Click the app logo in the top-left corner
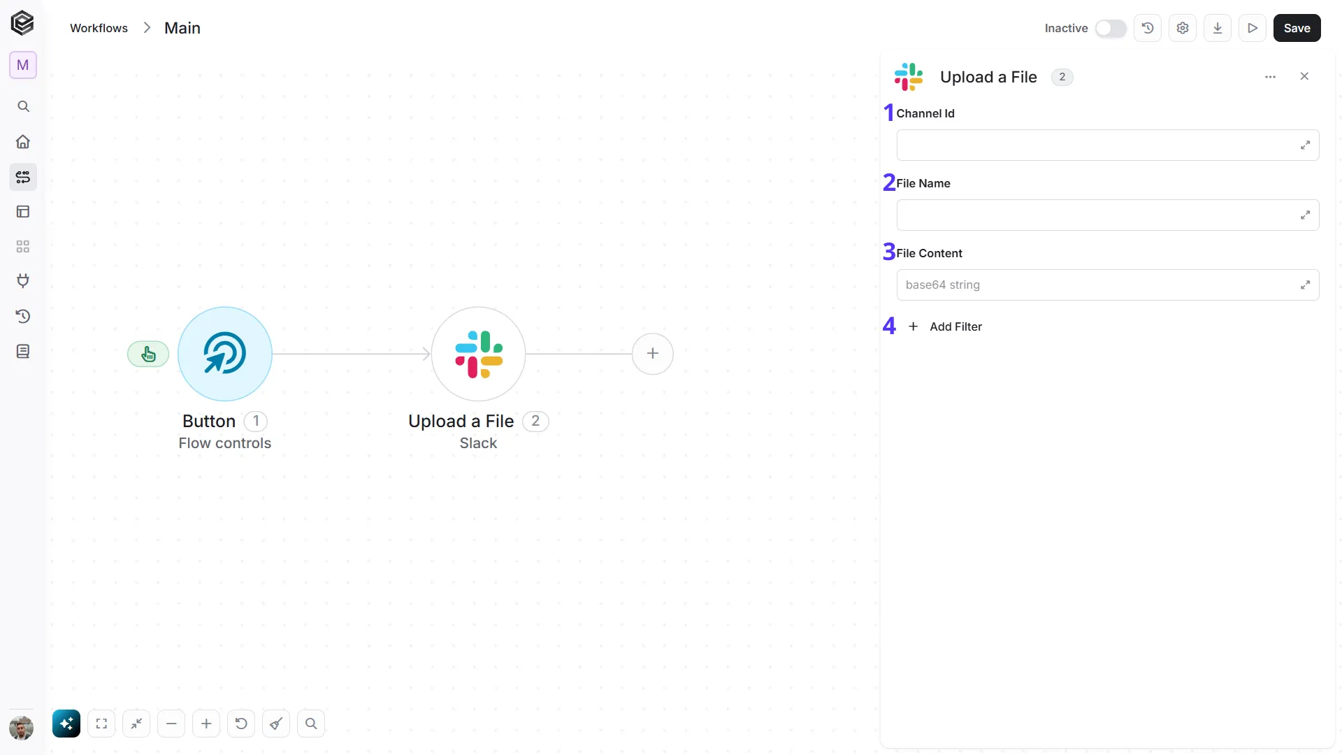The image size is (1342, 755). point(22,23)
